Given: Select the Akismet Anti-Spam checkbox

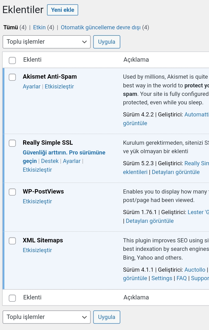Looking at the screenshot, I should tap(12, 77).
